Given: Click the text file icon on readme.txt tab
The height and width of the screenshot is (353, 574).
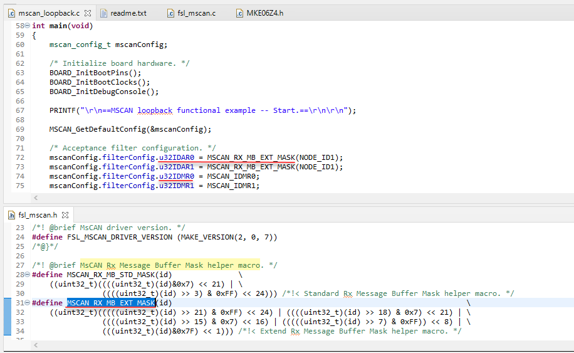Looking at the screenshot, I should point(103,14).
